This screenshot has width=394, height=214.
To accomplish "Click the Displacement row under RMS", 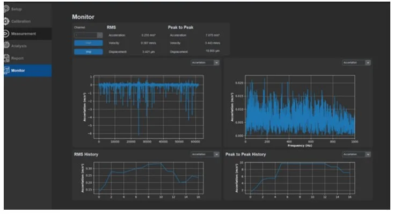I will pyautogui.click(x=132, y=52).
